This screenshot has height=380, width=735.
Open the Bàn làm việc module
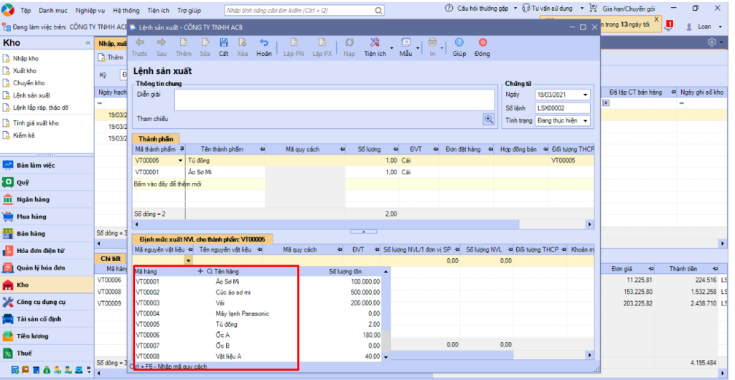(x=47, y=165)
